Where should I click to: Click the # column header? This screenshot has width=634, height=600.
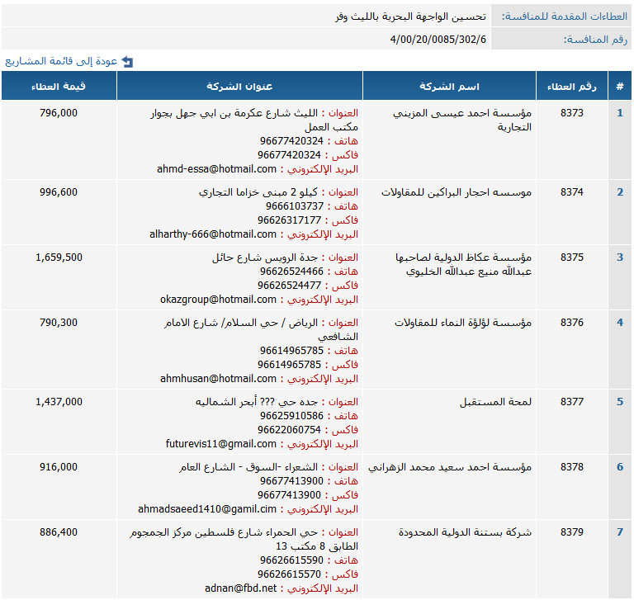point(620,87)
